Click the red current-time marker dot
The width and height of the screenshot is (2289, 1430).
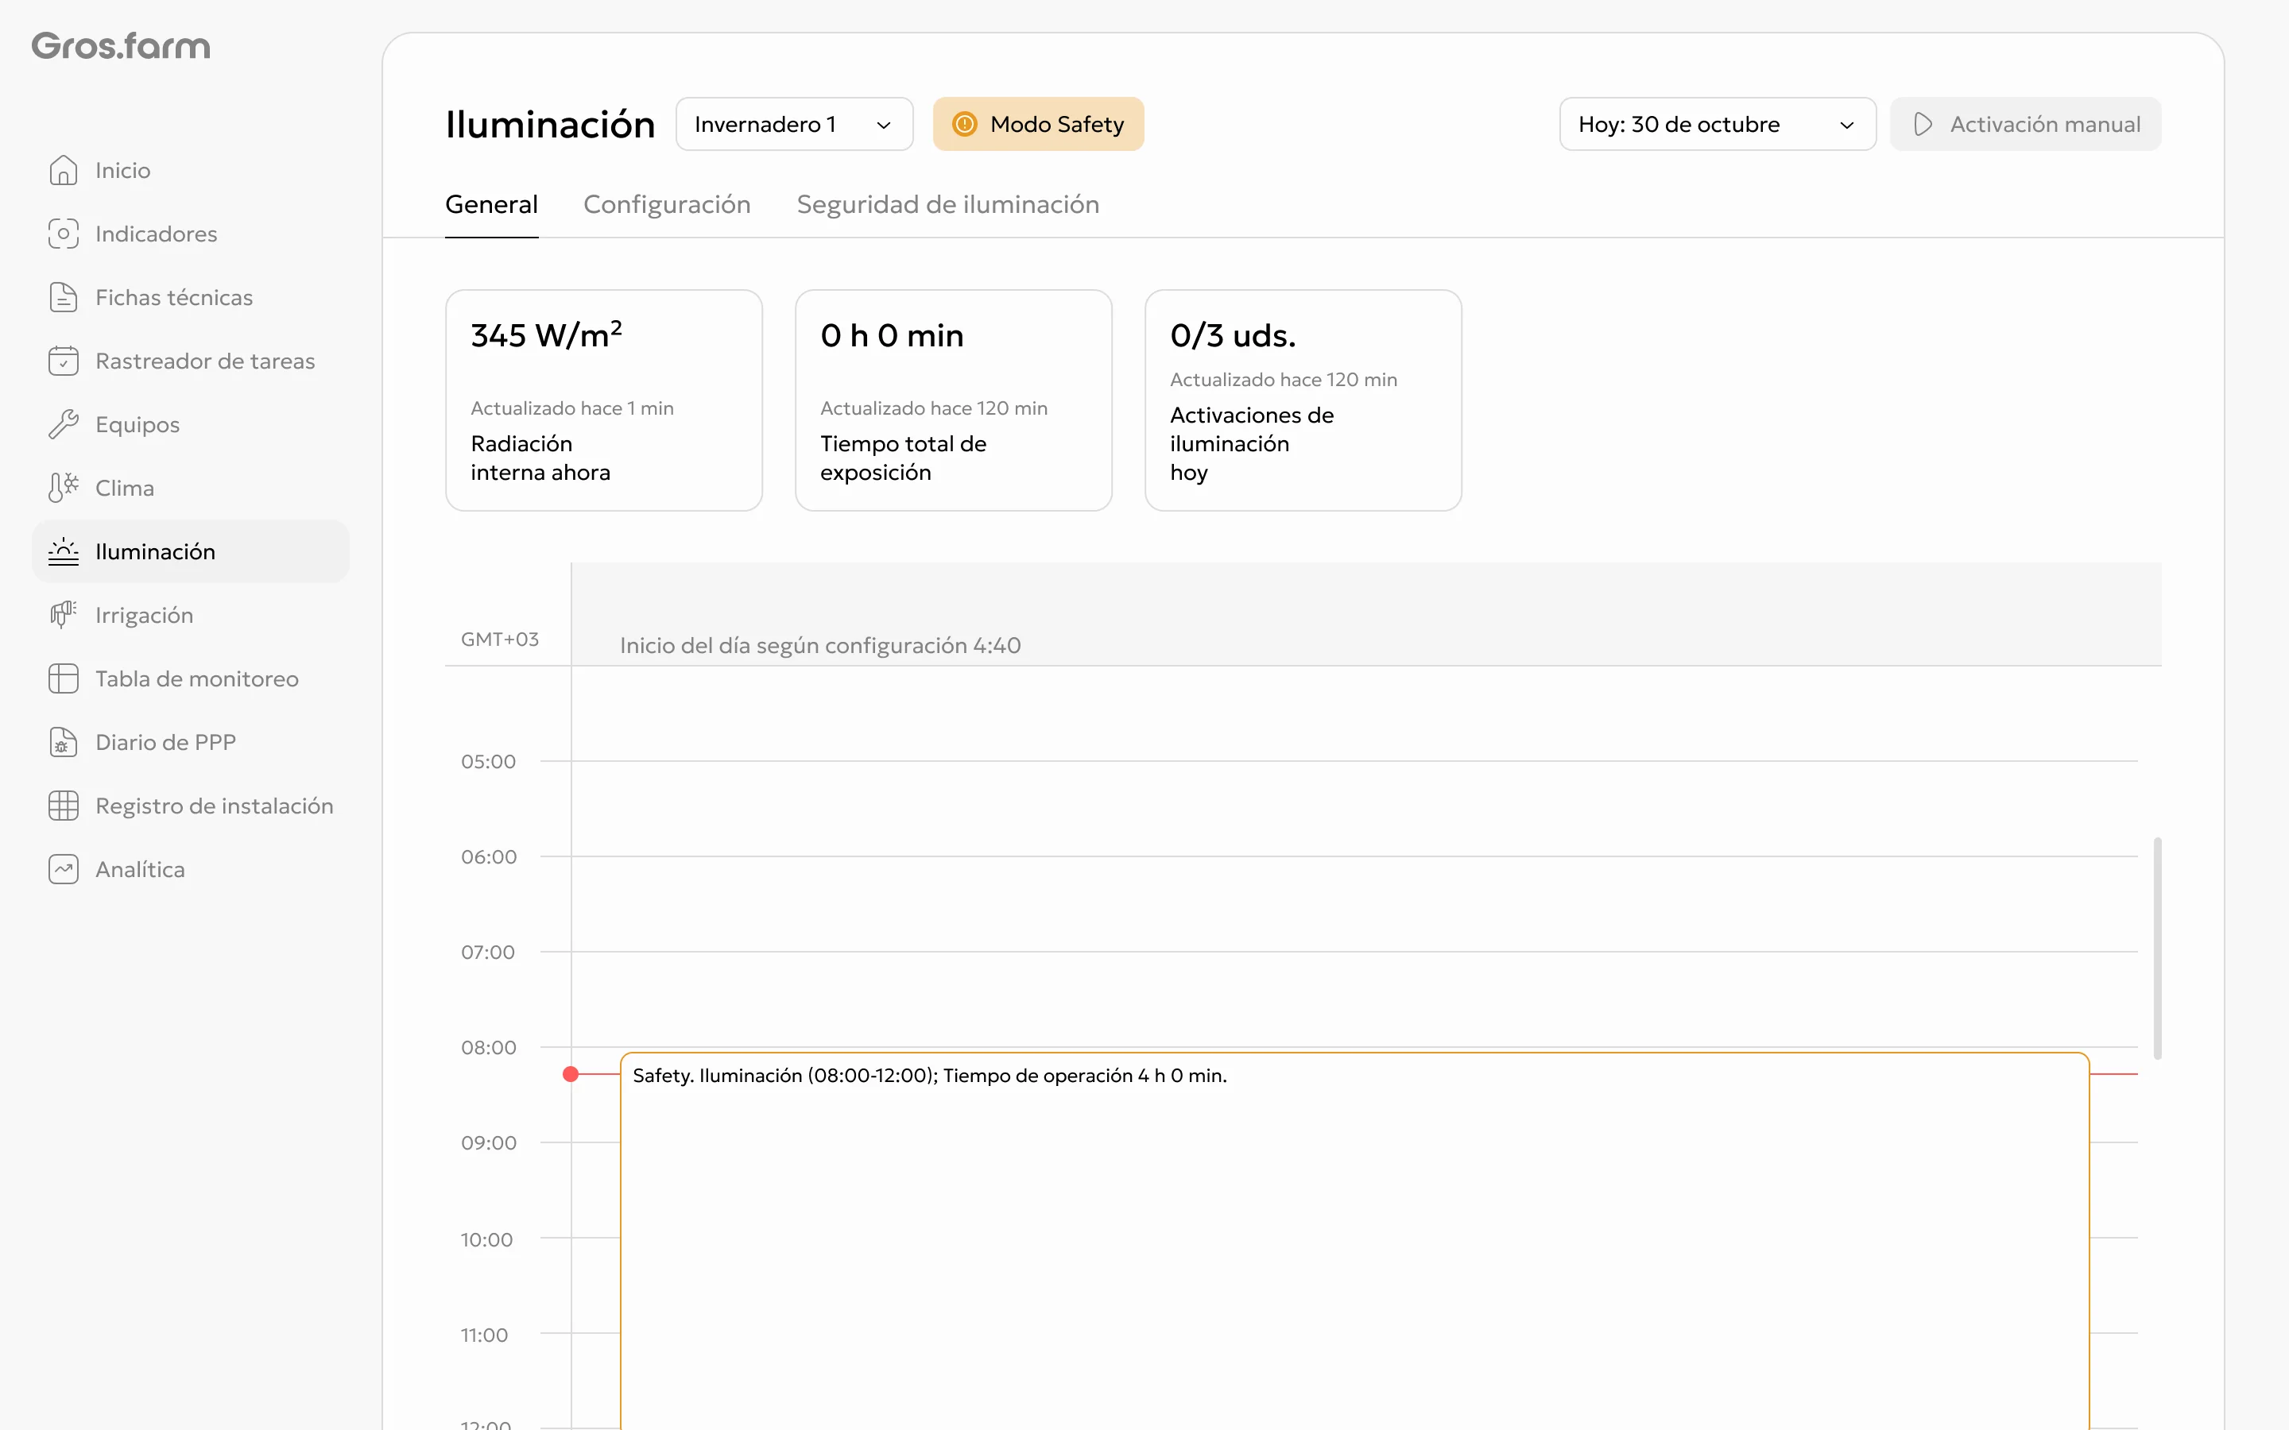pos(571,1074)
